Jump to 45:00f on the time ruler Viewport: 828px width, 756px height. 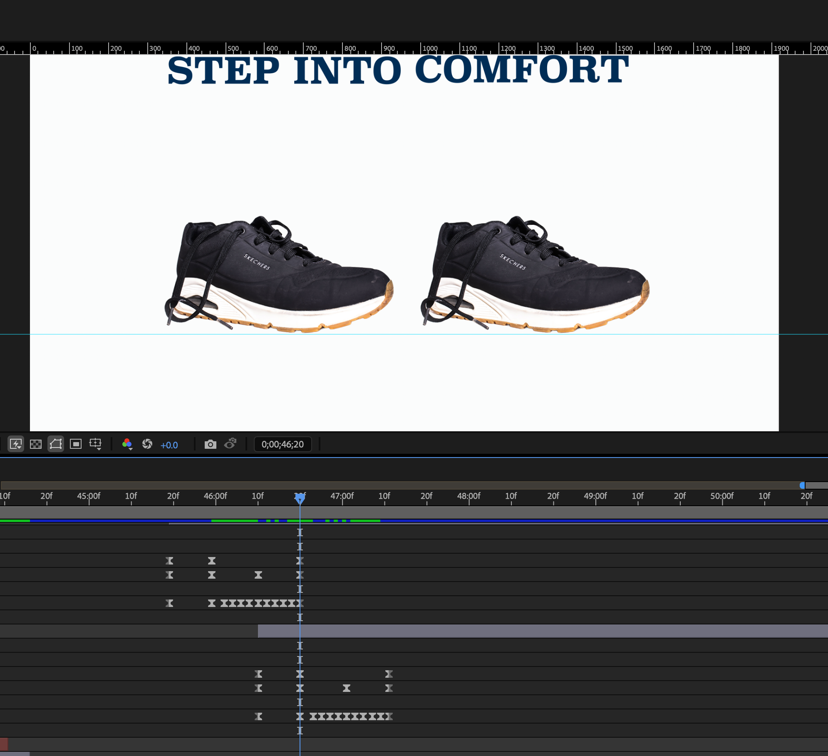pyautogui.click(x=89, y=496)
